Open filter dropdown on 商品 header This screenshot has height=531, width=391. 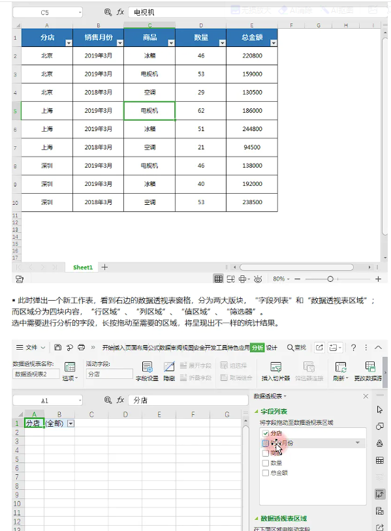(x=171, y=43)
